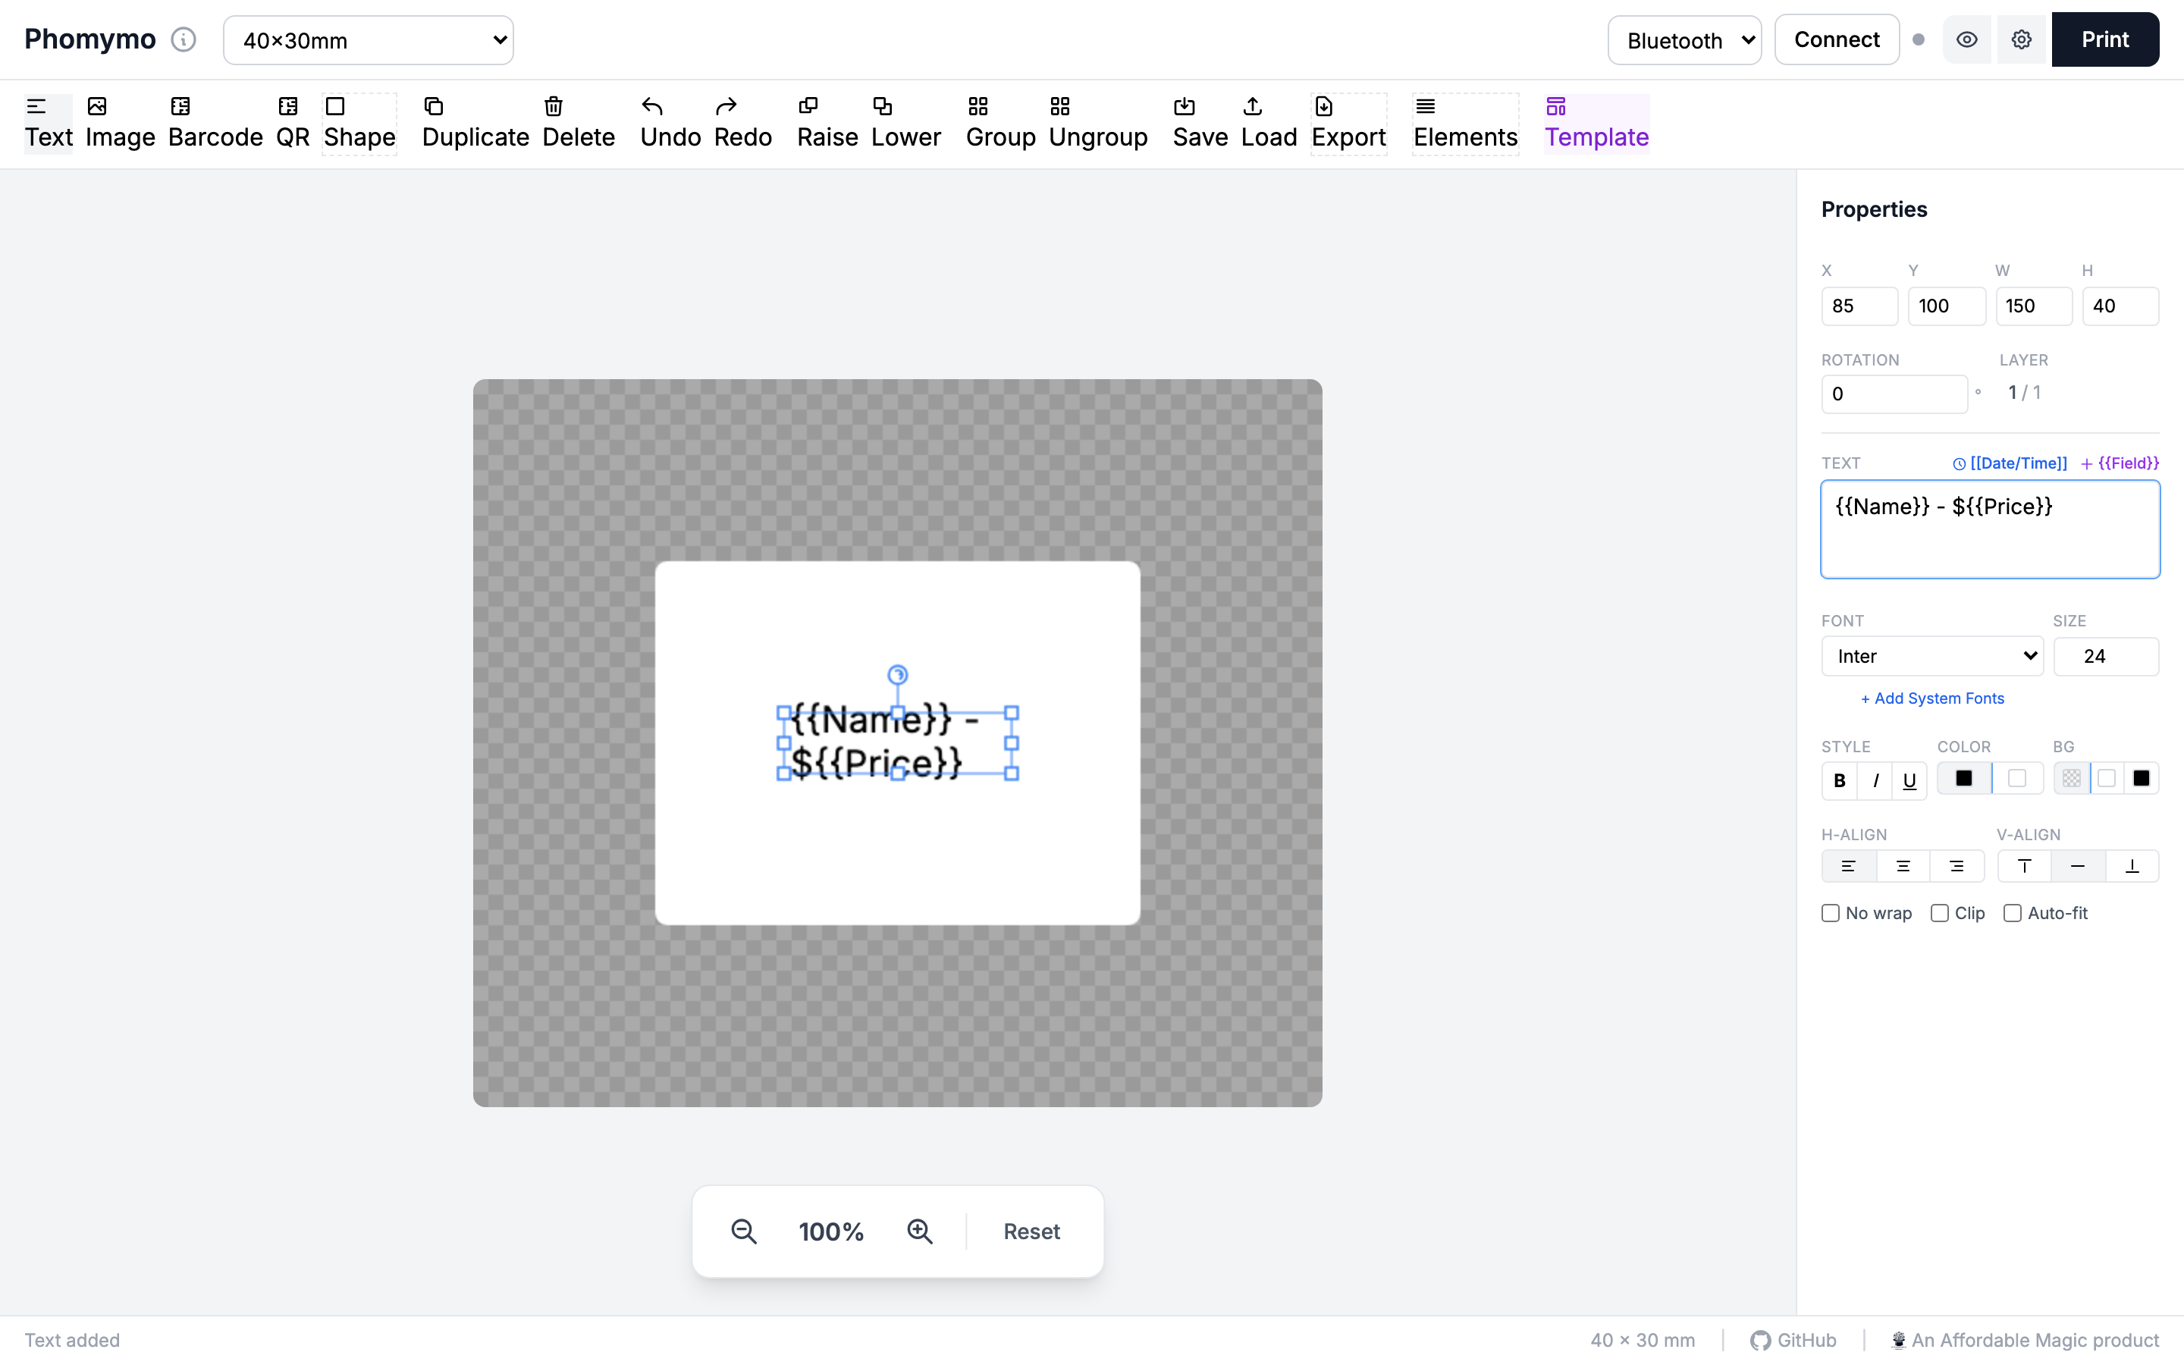Add a Barcode element
The height and width of the screenshot is (1365, 2184).
(x=215, y=122)
